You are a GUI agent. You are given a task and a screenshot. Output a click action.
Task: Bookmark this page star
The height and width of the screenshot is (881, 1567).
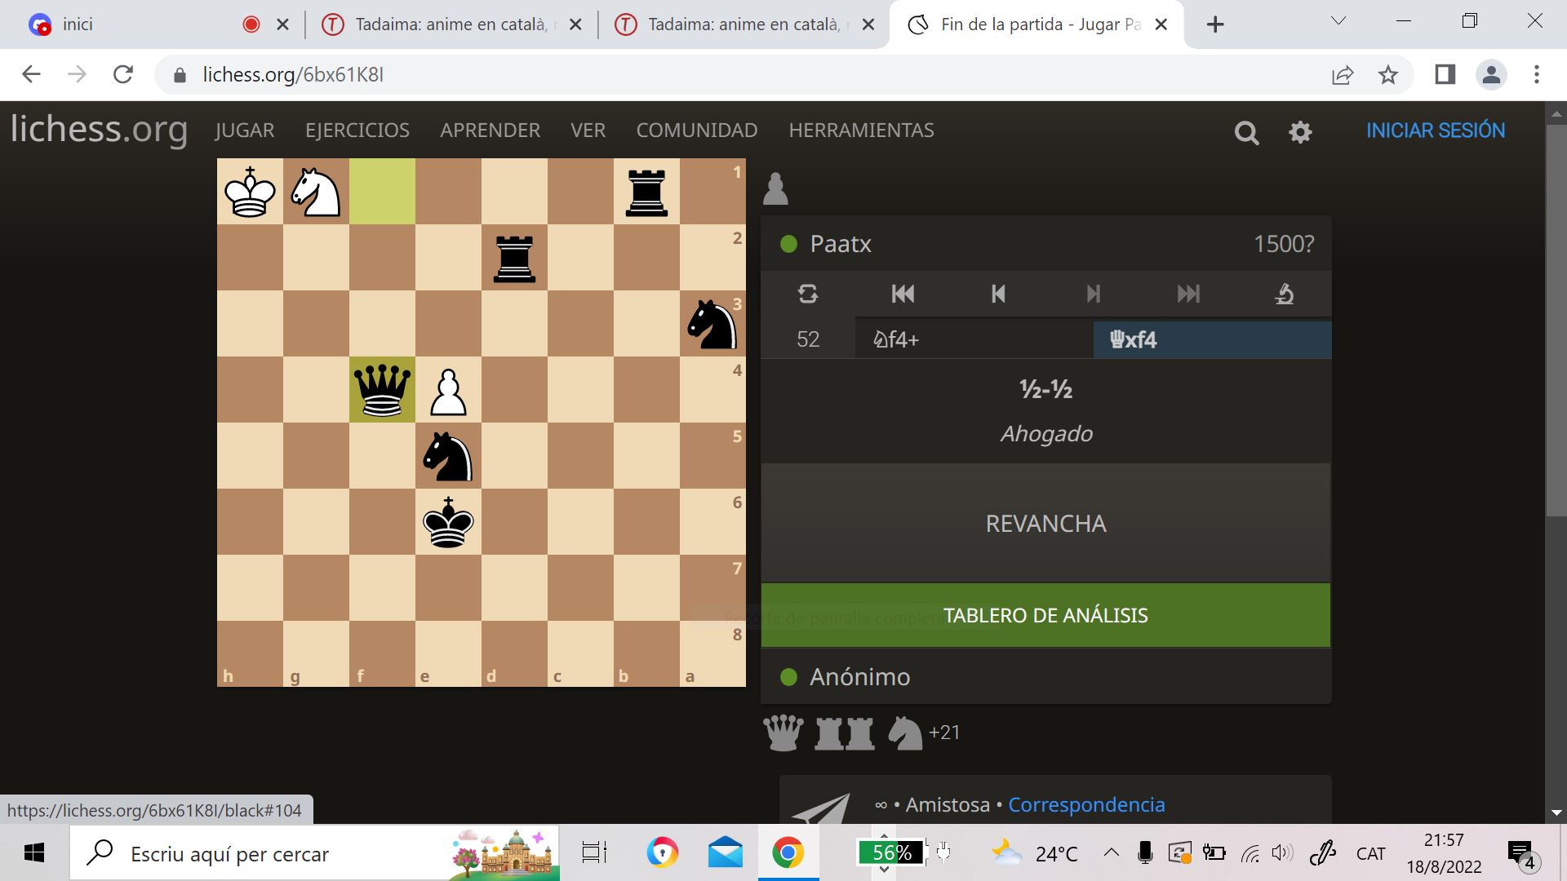pyautogui.click(x=1388, y=75)
